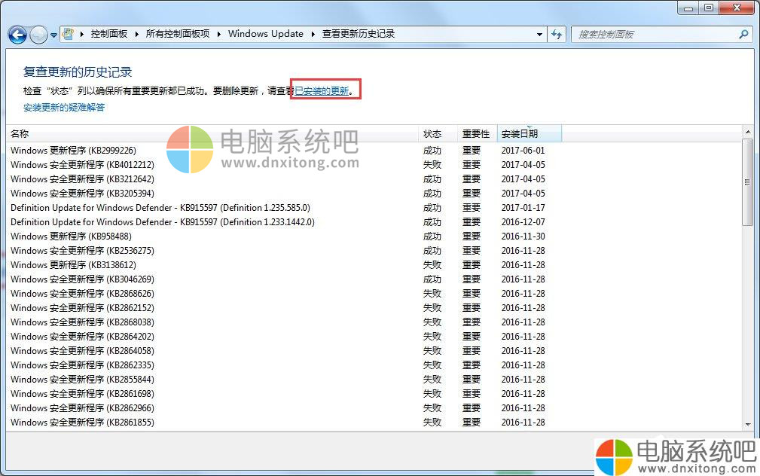
Task: Select Windows 更新程序 (KB3138612) row
Action: tap(373, 264)
